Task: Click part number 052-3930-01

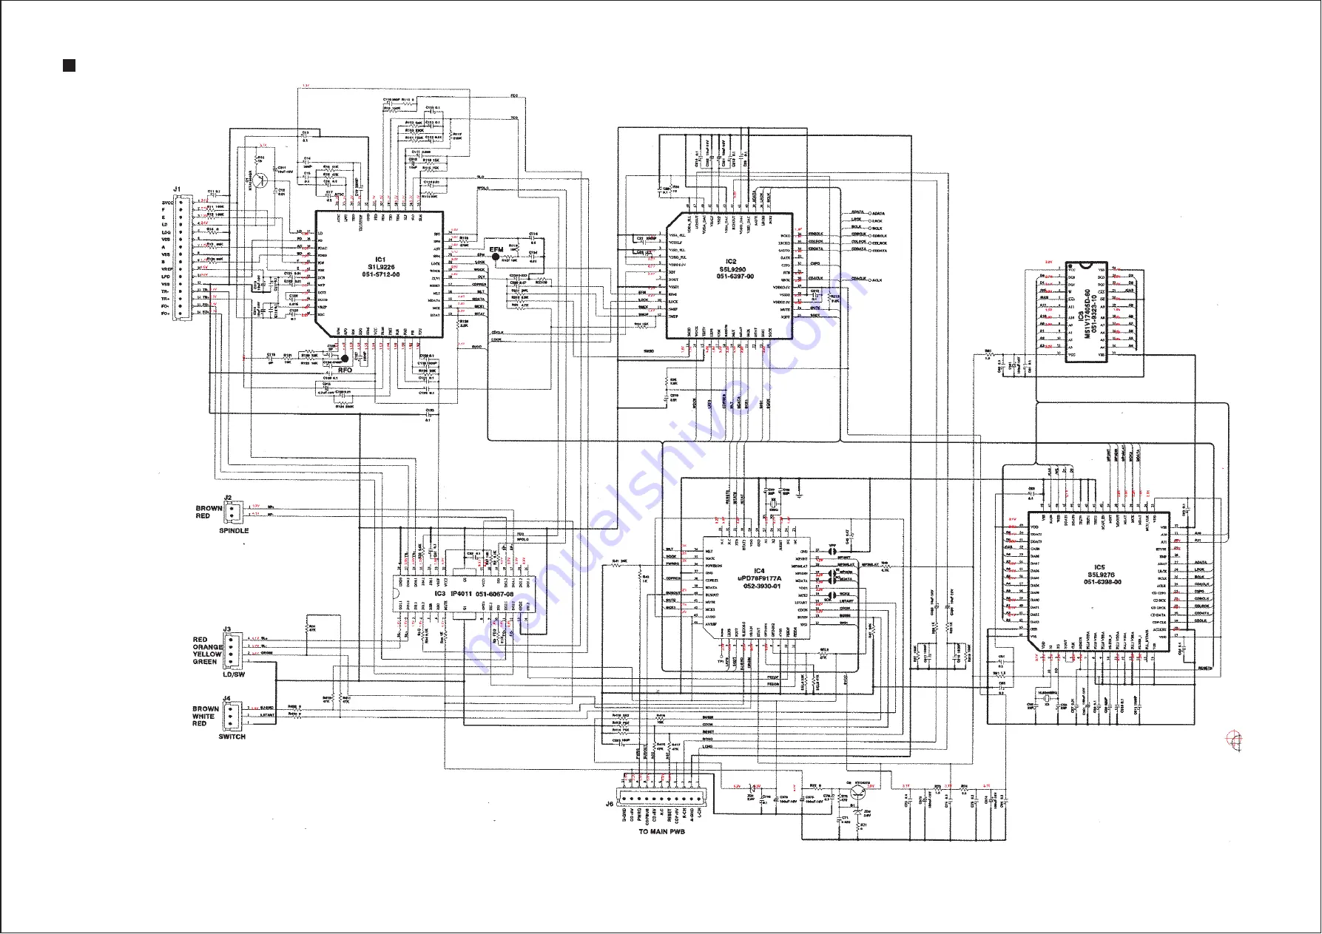Action: (x=761, y=585)
